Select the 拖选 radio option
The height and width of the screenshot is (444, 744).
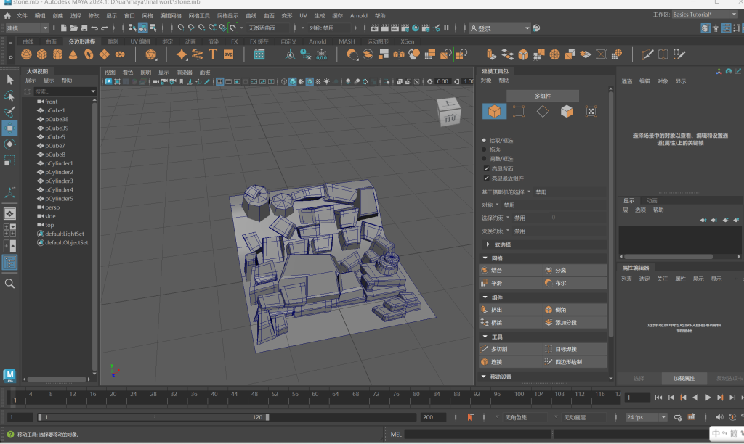coord(484,149)
